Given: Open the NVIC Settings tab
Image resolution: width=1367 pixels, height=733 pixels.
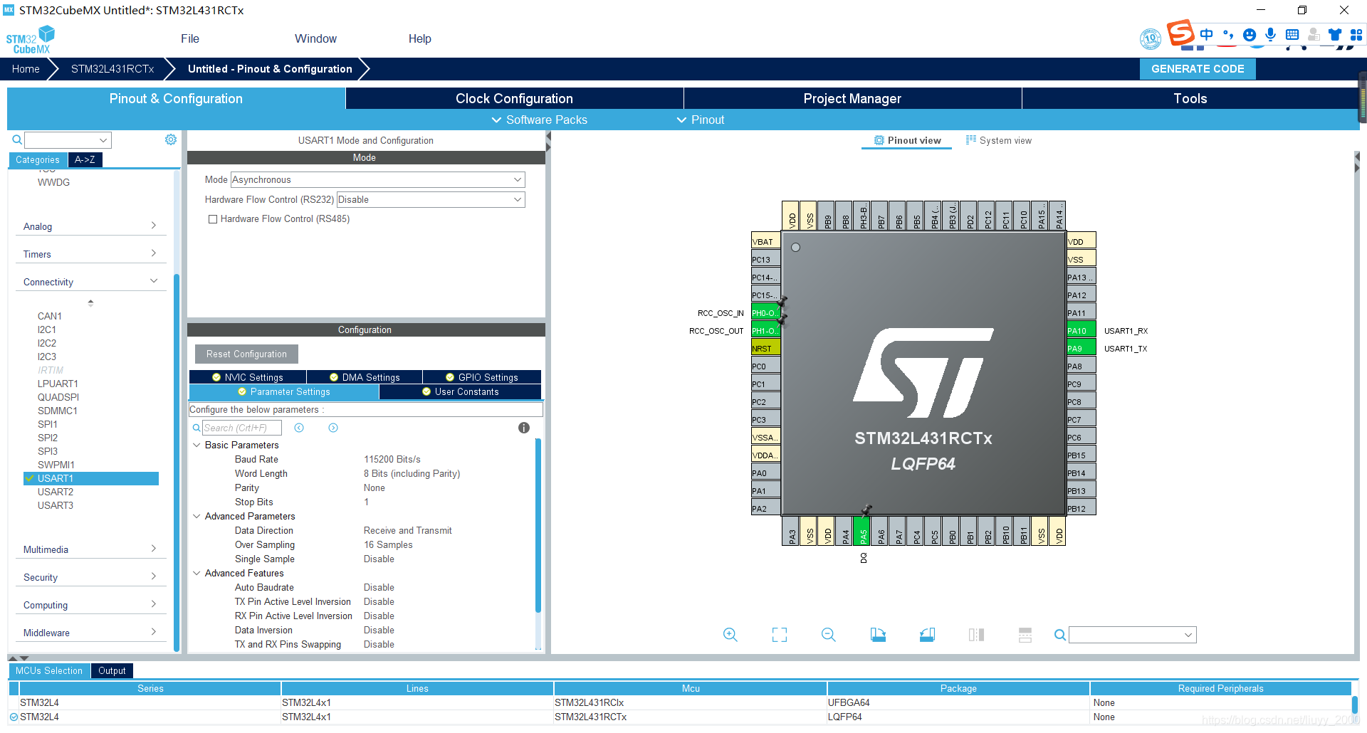Looking at the screenshot, I should pyautogui.click(x=248, y=377).
